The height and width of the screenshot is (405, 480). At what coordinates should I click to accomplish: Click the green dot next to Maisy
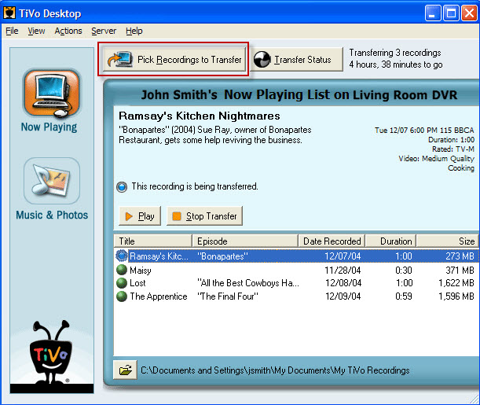click(x=122, y=270)
